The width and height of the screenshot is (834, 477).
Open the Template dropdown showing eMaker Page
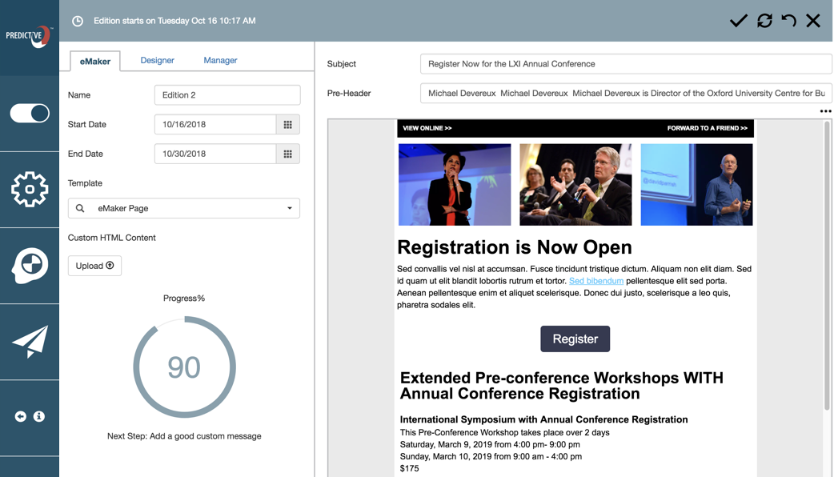coord(184,208)
